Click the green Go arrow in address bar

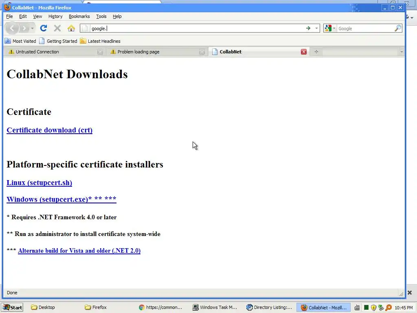pyautogui.click(x=308, y=28)
